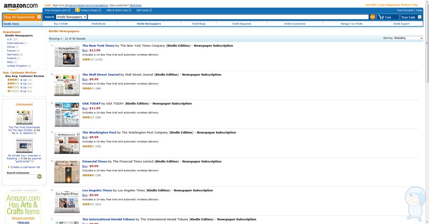This screenshot has height=224, width=429.
Task: Go to the Kindle Blogs tab
Action: pyautogui.click(x=199, y=24)
